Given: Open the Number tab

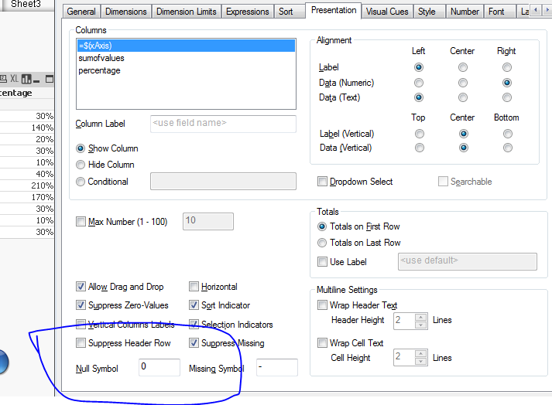Looking at the screenshot, I should [465, 12].
